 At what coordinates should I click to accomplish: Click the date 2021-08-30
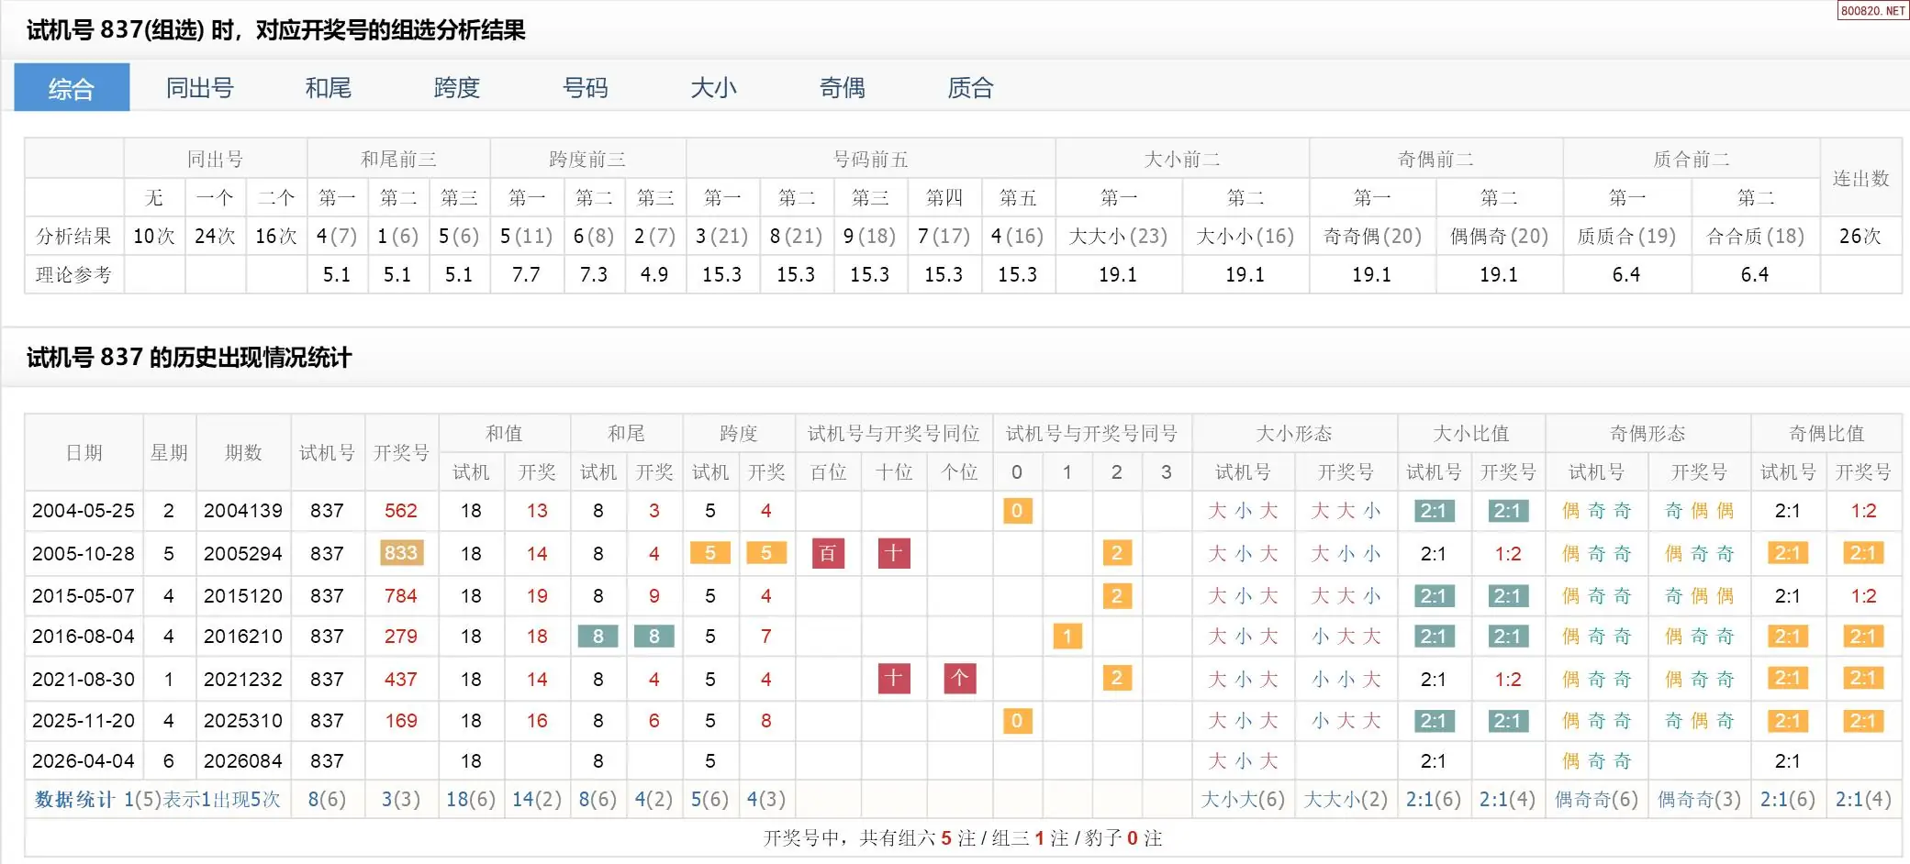84,680
